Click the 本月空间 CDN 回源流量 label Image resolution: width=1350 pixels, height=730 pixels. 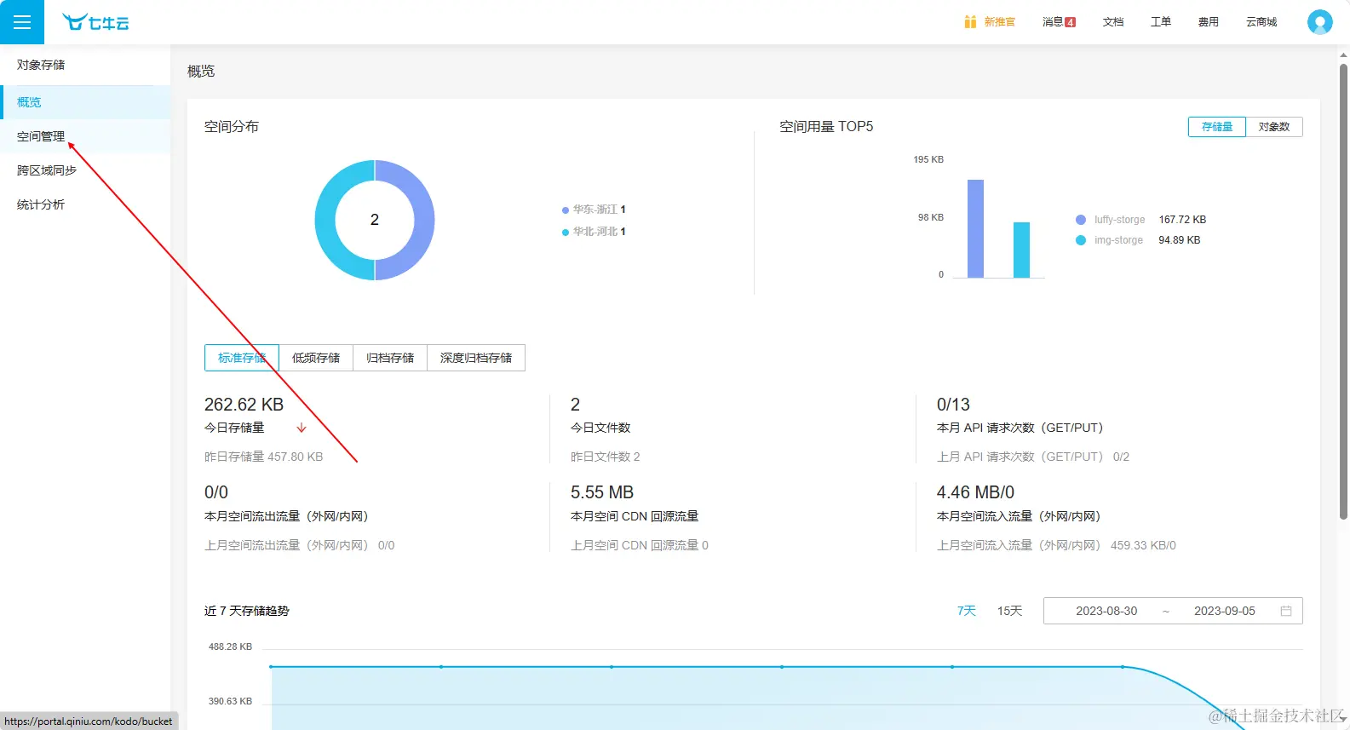(635, 516)
